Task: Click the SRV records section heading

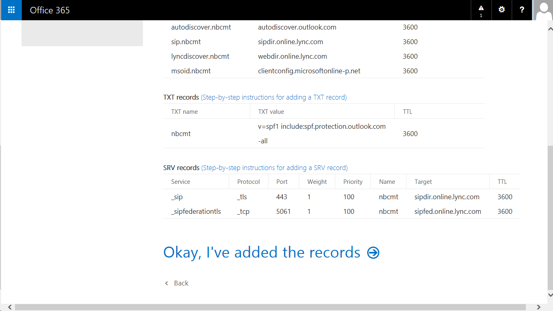Action: 181,168
